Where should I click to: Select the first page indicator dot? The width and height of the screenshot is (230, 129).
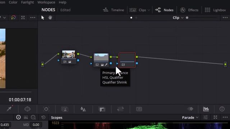click(131, 18)
